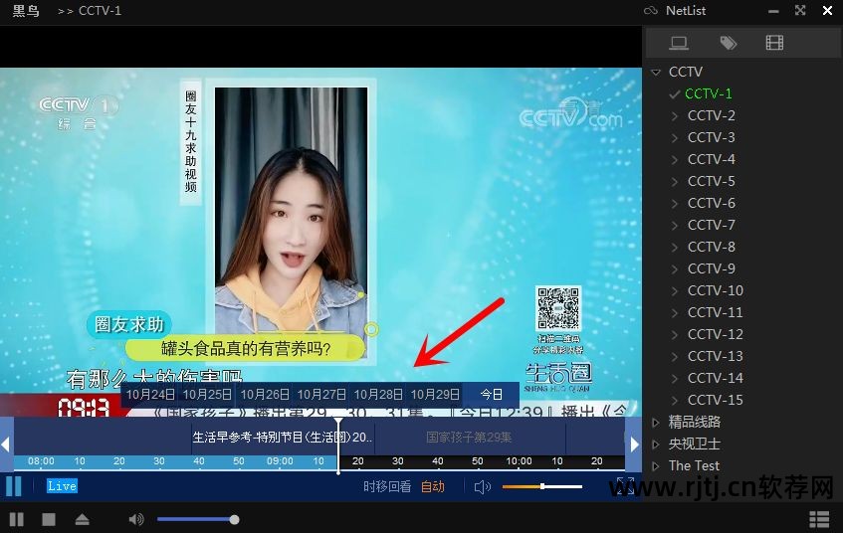Click the 国家孩子第29集 program block
843x533 pixels.
pos(470,438)
